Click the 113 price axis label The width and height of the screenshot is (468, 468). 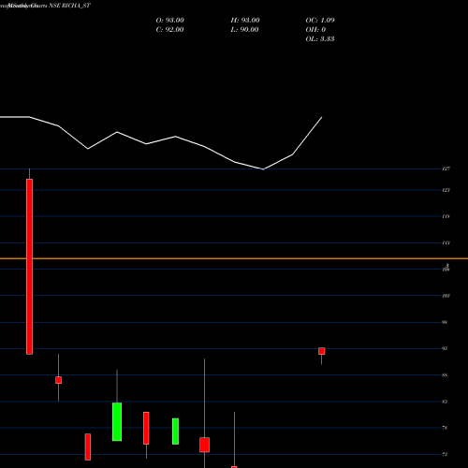pos(446,242)
